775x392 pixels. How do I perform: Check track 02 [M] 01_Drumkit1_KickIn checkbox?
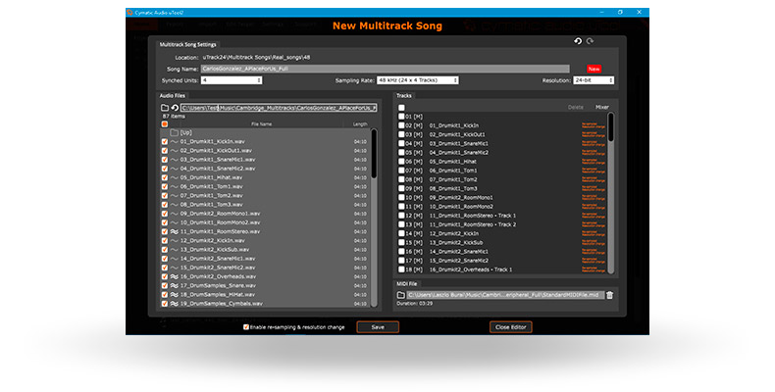click(x=401, y=125)
